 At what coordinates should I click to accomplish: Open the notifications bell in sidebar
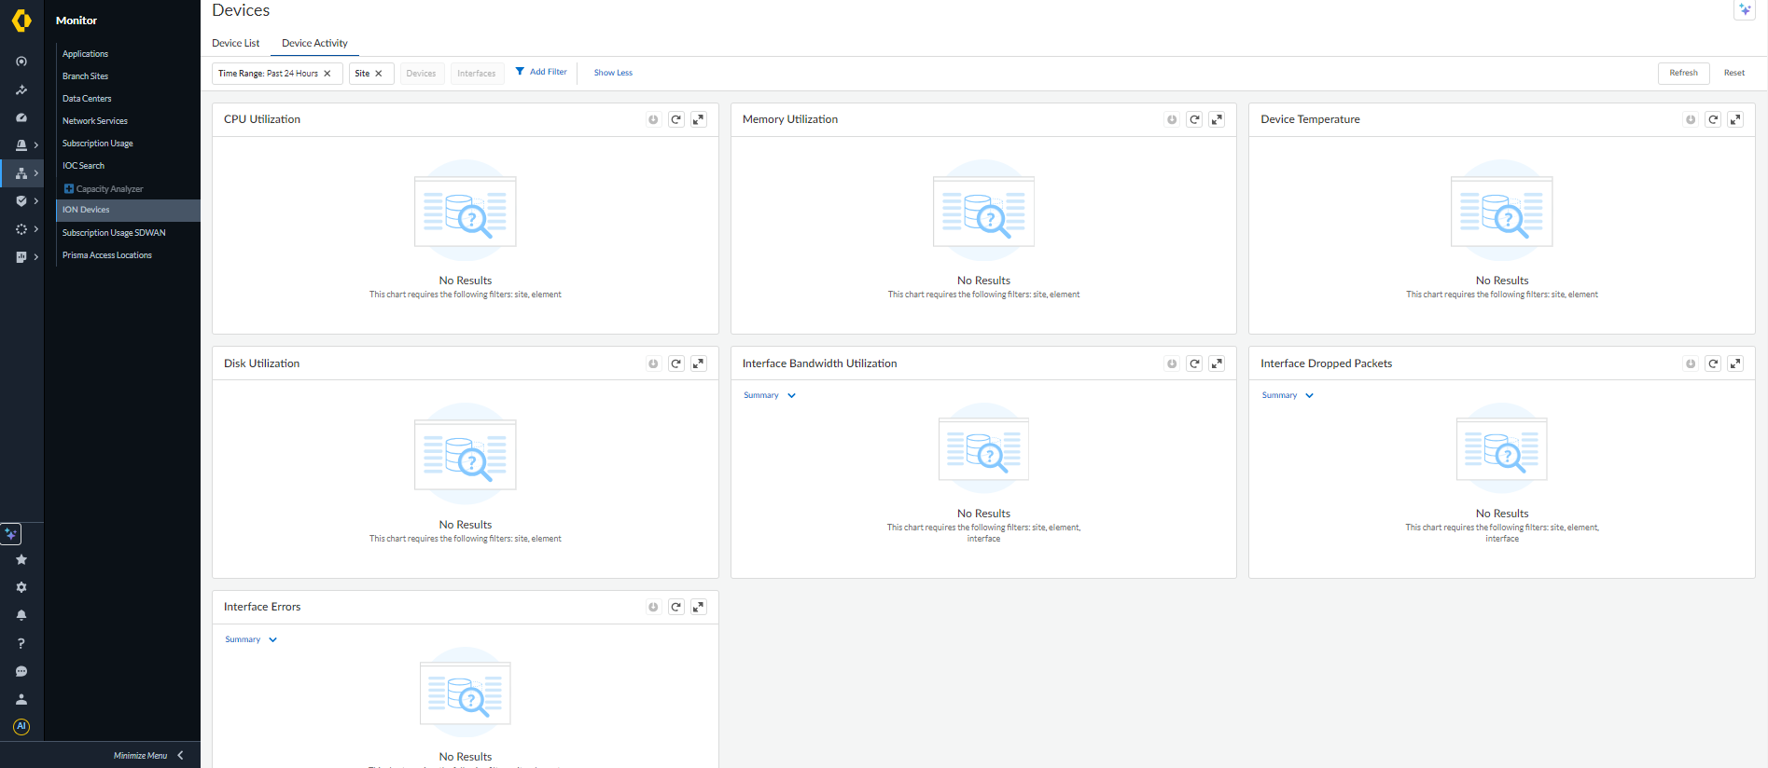point(21,615)
